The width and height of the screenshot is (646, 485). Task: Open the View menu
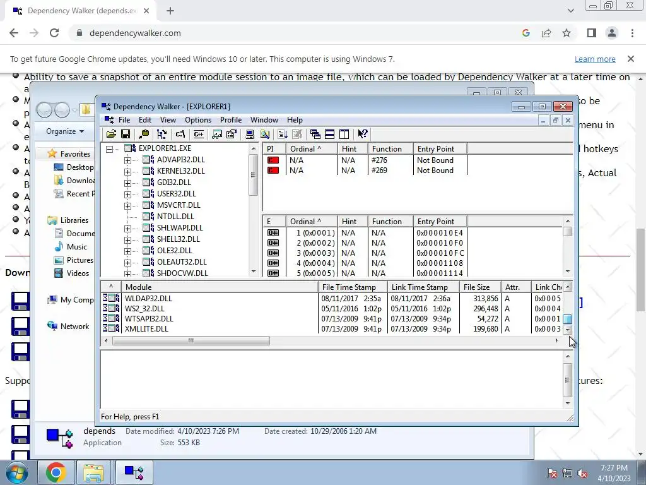tap(168, 120)
